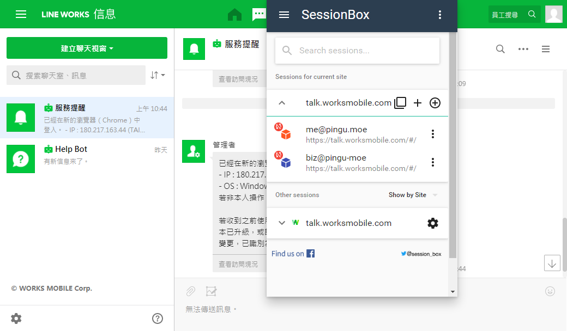
Task: Click the 建立聊天視窗 button
Action: click(87, 48)
